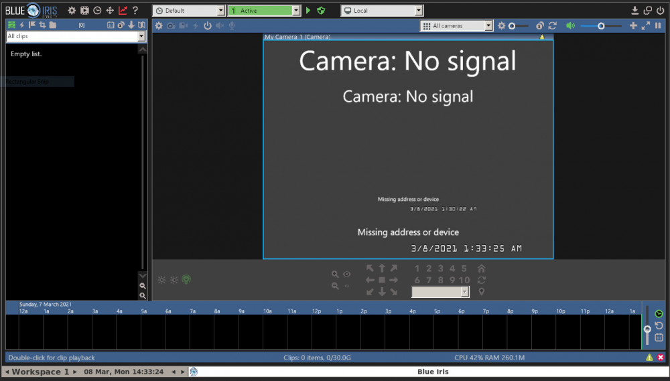Open the Active profile dropdown

pos(264,11)
